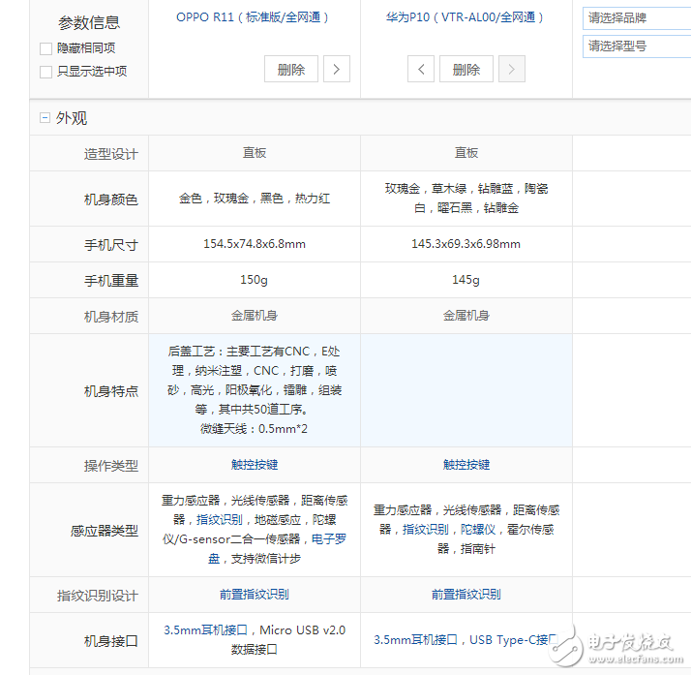Click 触控按键 link in 华为P10 column
Image resolution: width=691 pixels, height=675 pixels.
pos(466,465)
